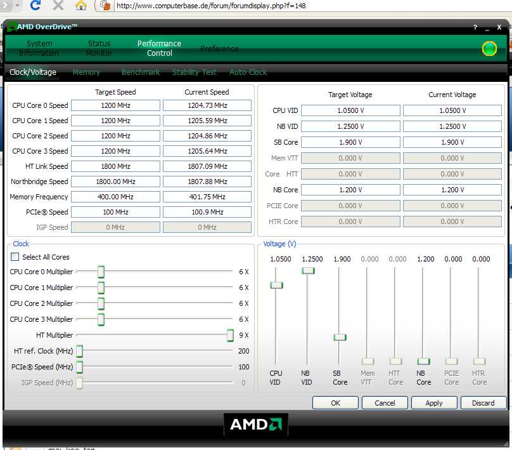Switch to the Memory subtab

point(86,72)
